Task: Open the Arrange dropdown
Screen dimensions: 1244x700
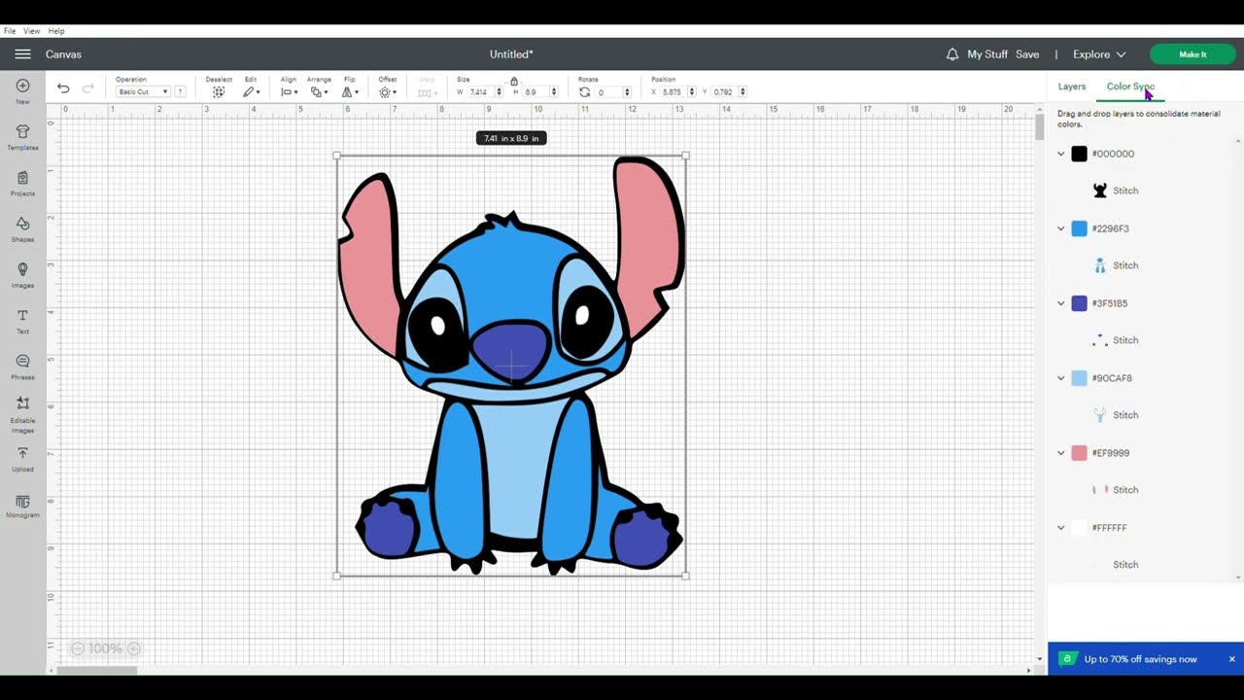Action: pyautogui.click(x=319, y=92)
